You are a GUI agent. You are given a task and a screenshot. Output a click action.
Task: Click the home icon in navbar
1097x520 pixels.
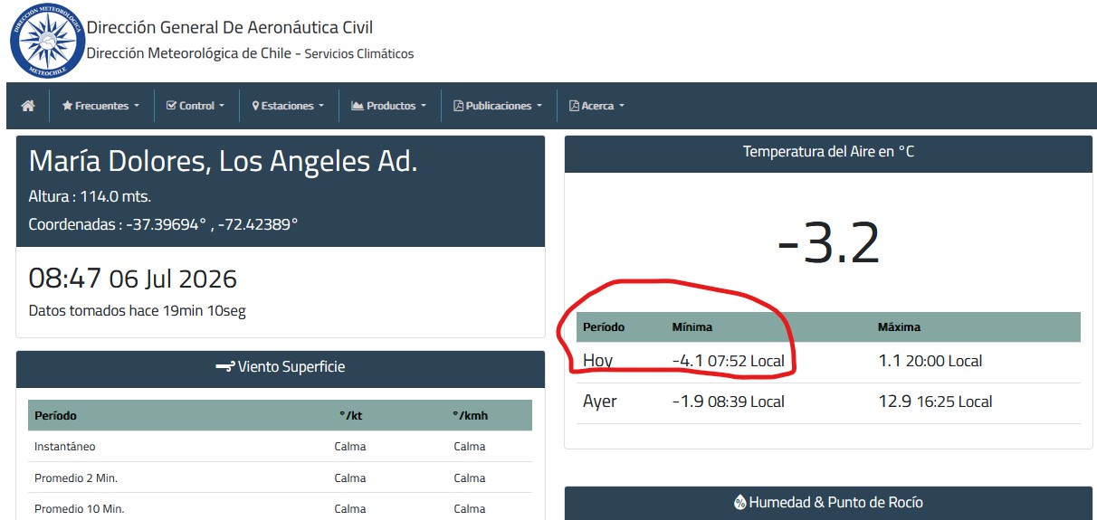[28, 106]
